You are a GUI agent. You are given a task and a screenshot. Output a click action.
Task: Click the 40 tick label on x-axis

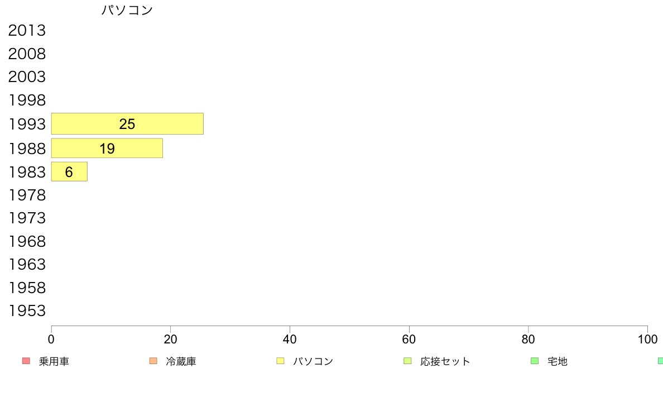tap(290, 339)
